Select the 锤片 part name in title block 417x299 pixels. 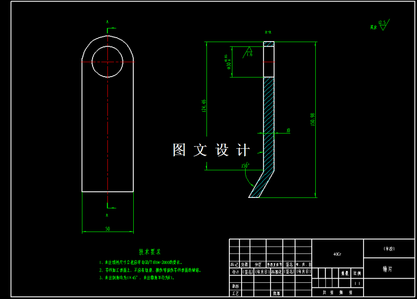click(388, 269)
